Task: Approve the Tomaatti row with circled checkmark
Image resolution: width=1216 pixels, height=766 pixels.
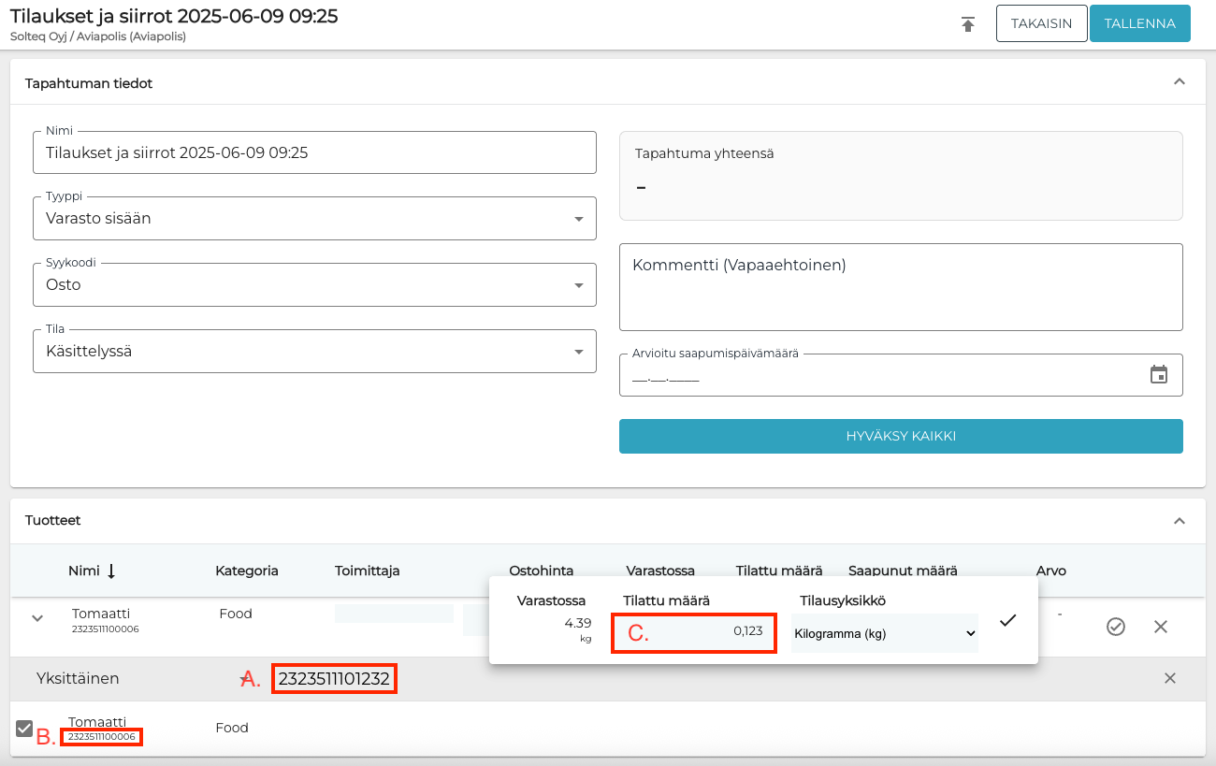Action: tap(1115, 627)
